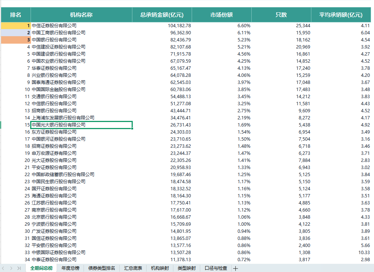Image resolution: width=374 pixels, height=272 pixels.
Task: Select cell 国泰海通证券股份有限公司
Action: (81, 82)
